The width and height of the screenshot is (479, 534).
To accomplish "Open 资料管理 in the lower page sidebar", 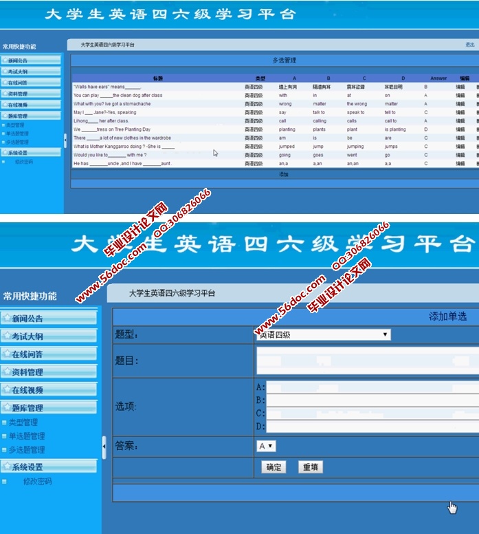I will pyautogui.click(x=49, y=372).
